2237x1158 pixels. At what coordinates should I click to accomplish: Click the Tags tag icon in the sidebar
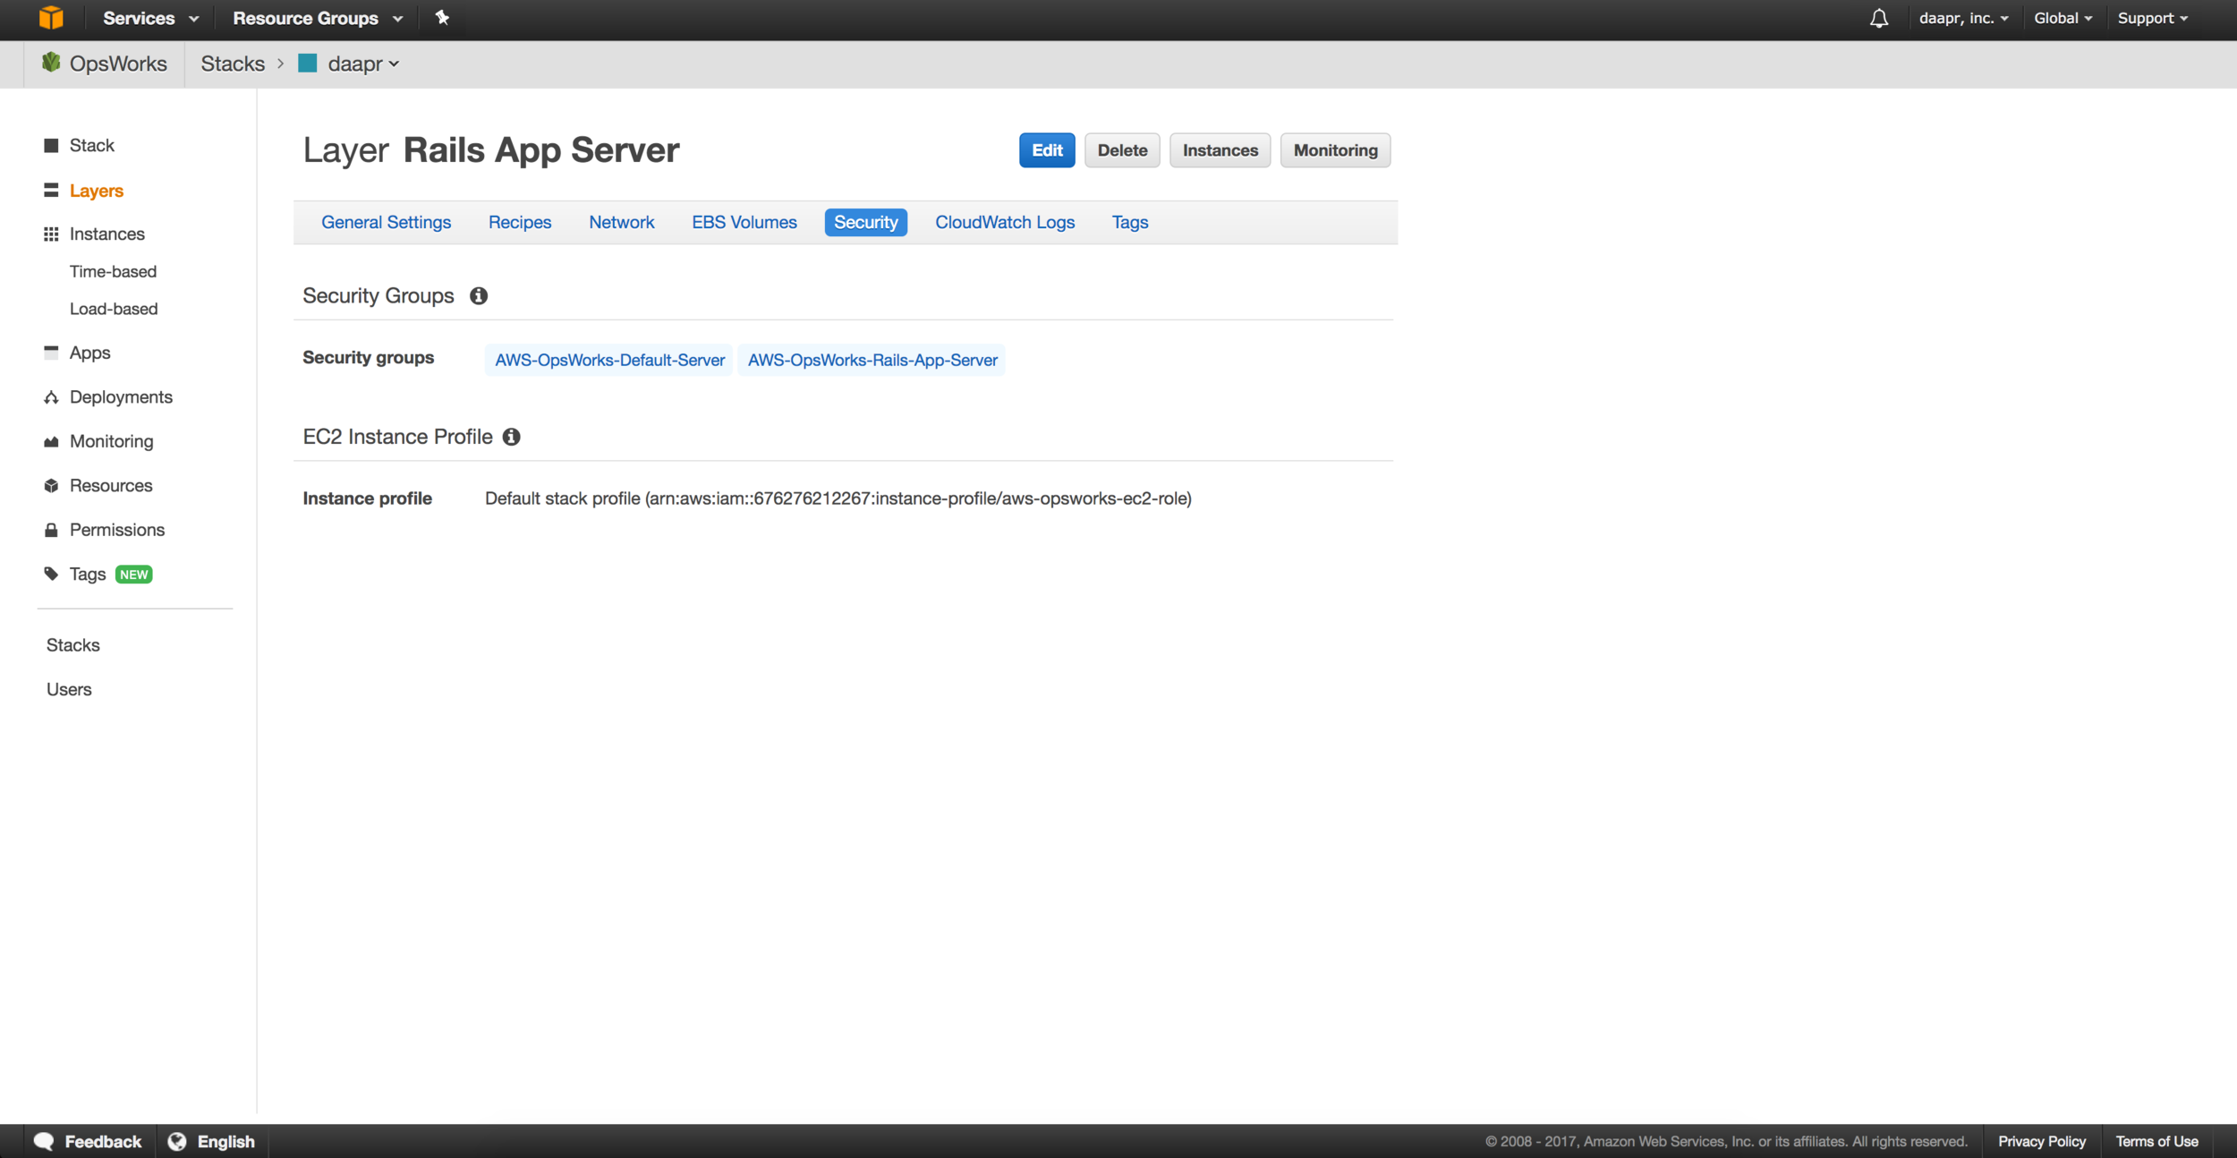51,575
